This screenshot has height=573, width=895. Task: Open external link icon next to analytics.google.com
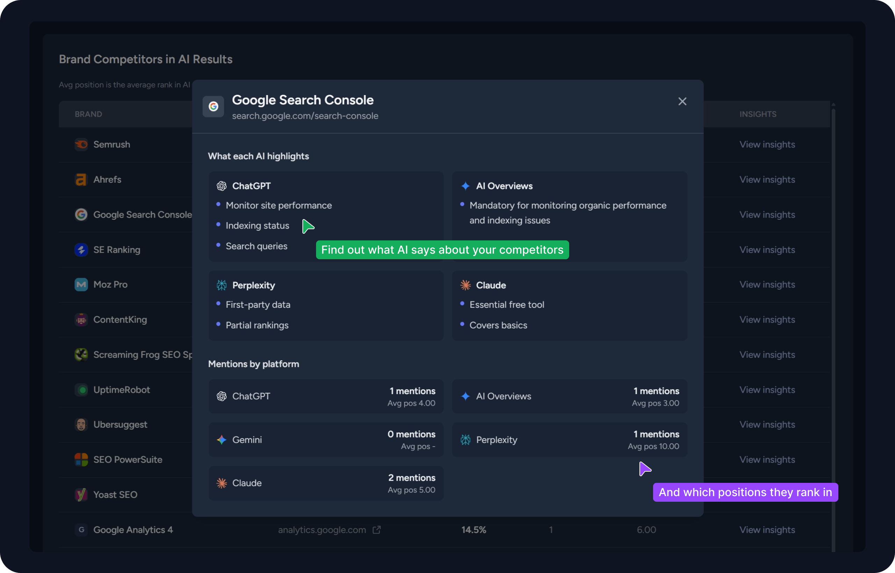(x=377, y=529)
